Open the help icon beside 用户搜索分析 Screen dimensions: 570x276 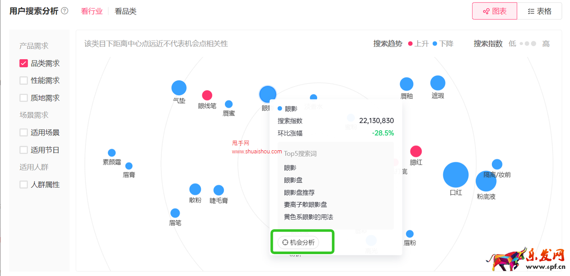64,11
